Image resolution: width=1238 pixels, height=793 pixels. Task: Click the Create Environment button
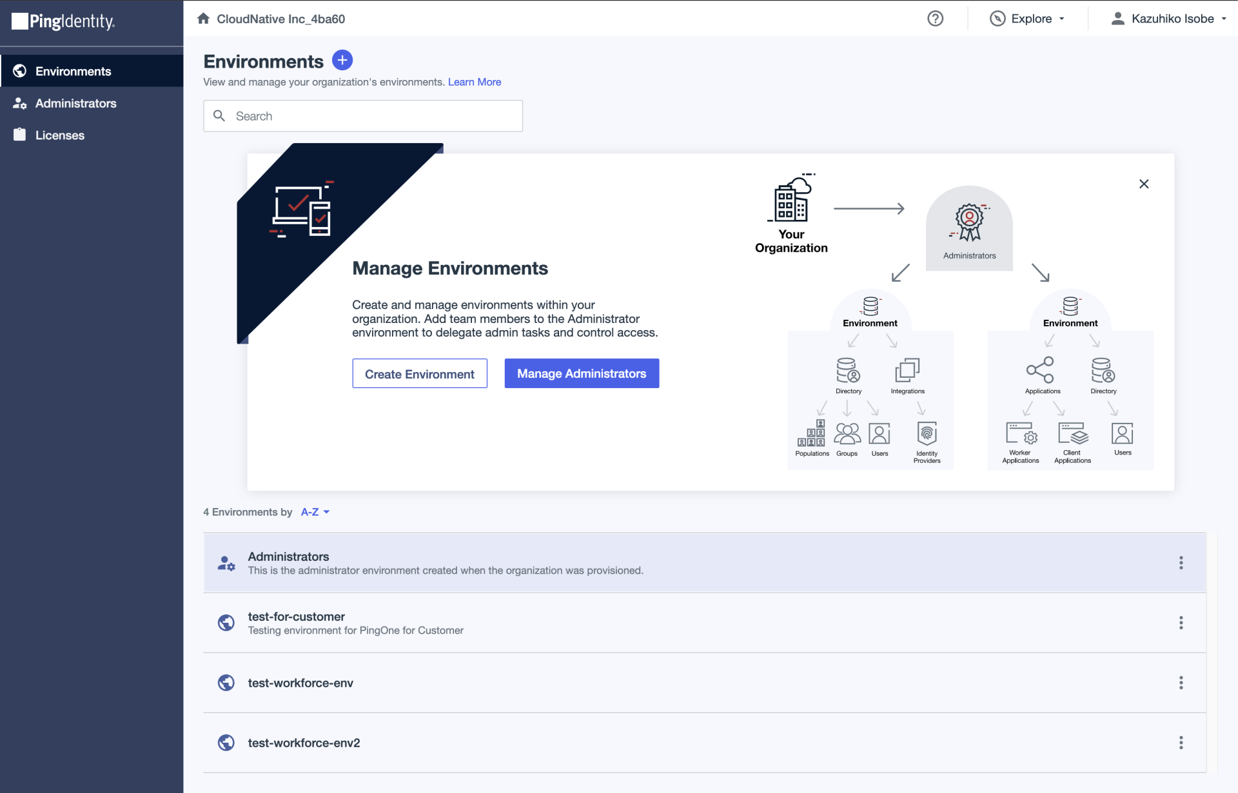419,373
